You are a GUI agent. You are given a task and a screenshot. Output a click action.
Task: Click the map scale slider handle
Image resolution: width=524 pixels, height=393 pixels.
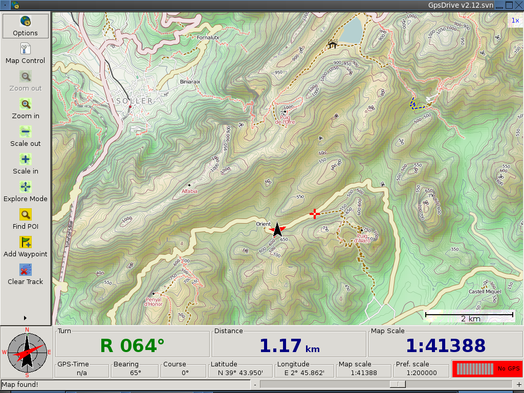pos(398,384)
